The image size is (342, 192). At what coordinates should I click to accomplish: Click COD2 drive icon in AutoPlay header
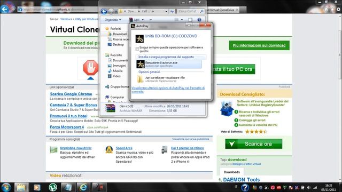coord(139,39)
